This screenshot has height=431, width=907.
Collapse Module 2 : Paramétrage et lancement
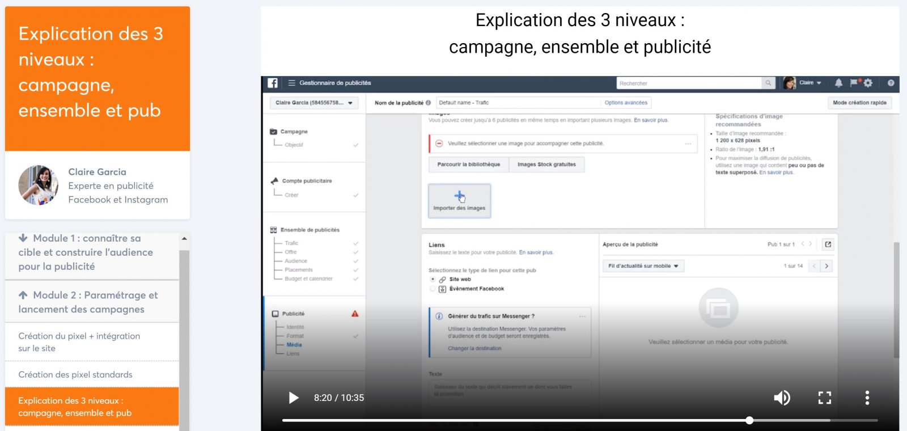pos(92,302)
